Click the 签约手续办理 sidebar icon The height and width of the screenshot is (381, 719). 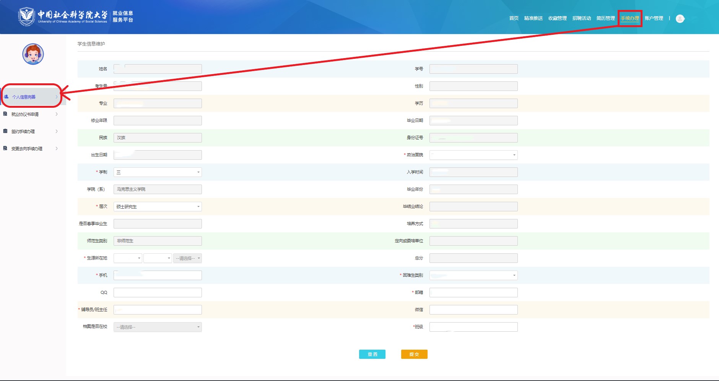pos(5,131)
